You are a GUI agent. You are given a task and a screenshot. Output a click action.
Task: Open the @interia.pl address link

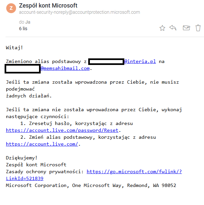[140, 61]
